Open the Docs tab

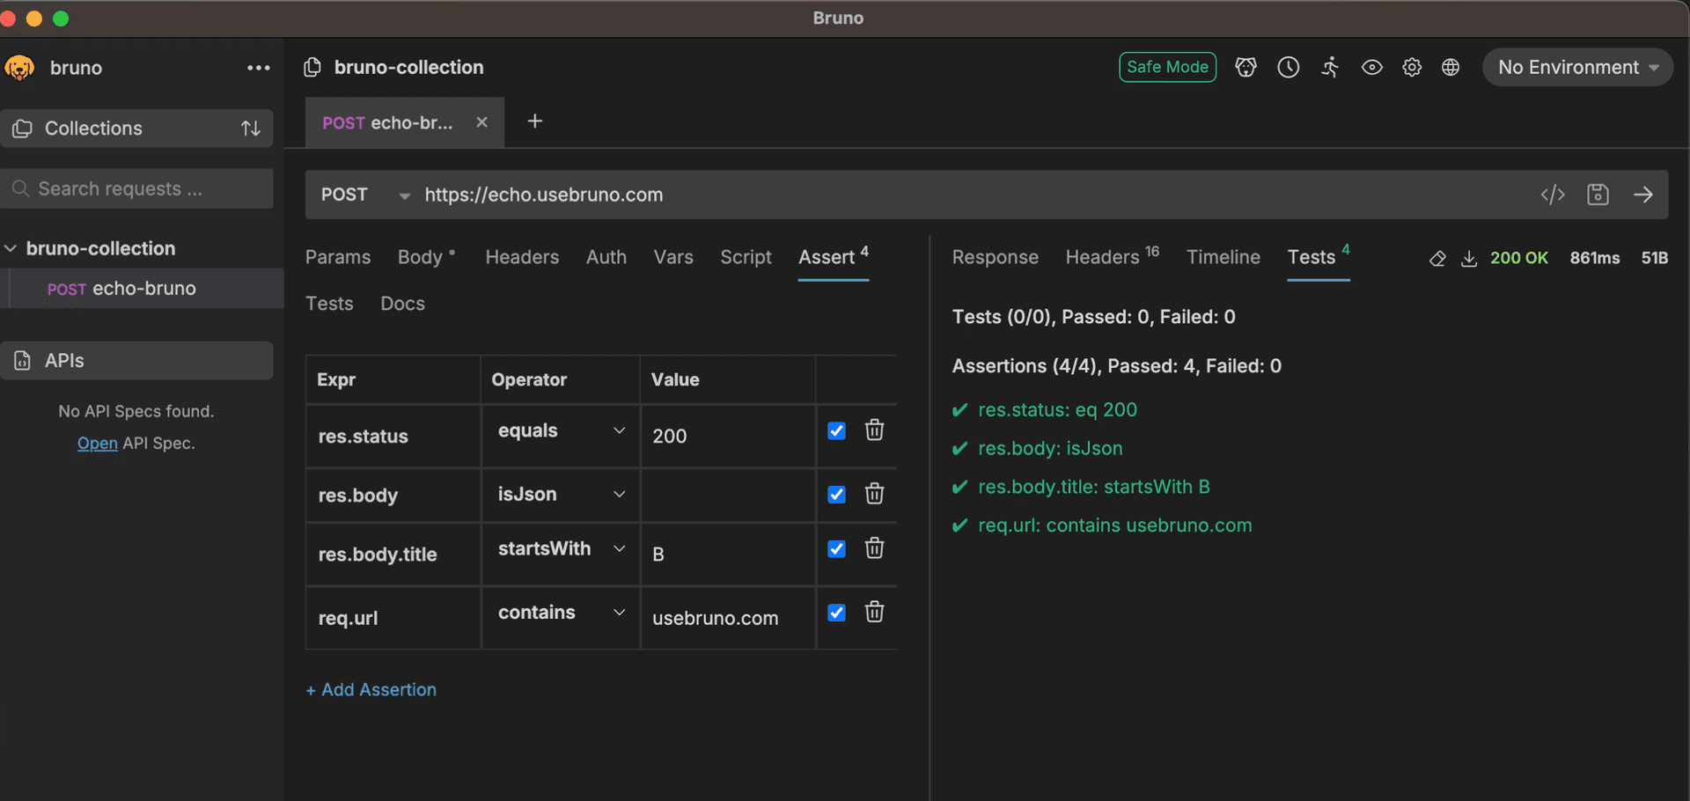[402, 304]
